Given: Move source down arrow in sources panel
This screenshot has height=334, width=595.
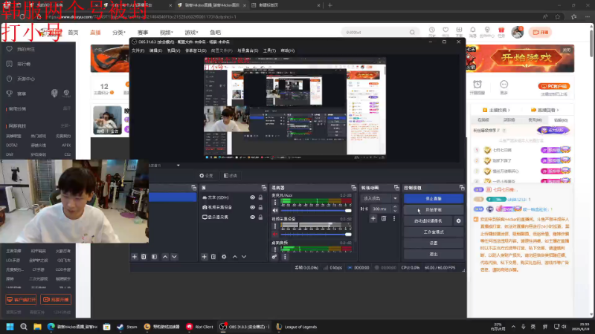Looking at the screenshot, I should tap(244, 257).
